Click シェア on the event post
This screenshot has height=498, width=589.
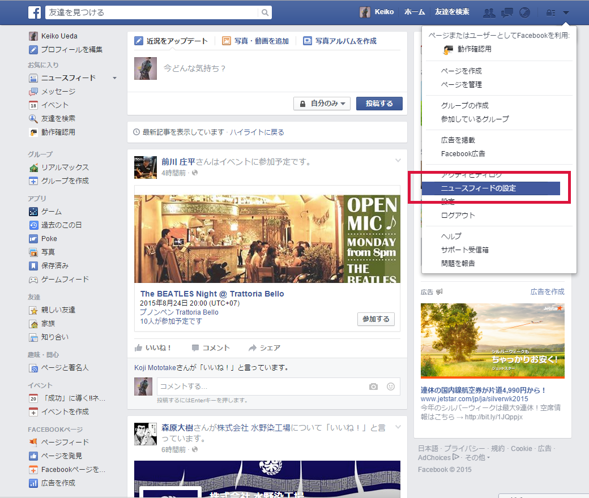pyautogui.click(x=264, y=348)
